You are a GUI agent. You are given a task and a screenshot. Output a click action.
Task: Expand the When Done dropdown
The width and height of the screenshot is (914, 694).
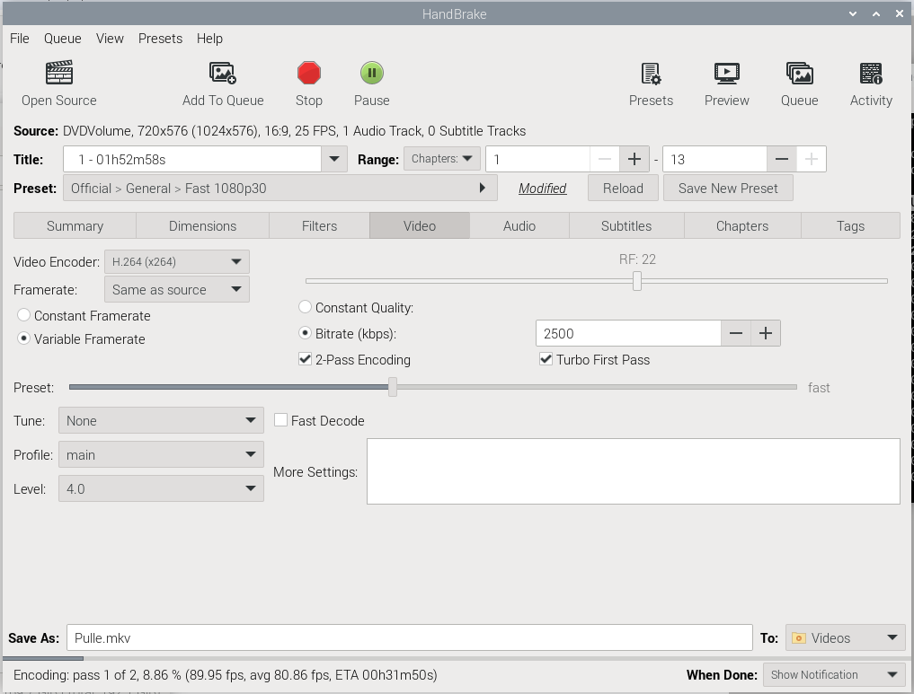tap(833, 675)
